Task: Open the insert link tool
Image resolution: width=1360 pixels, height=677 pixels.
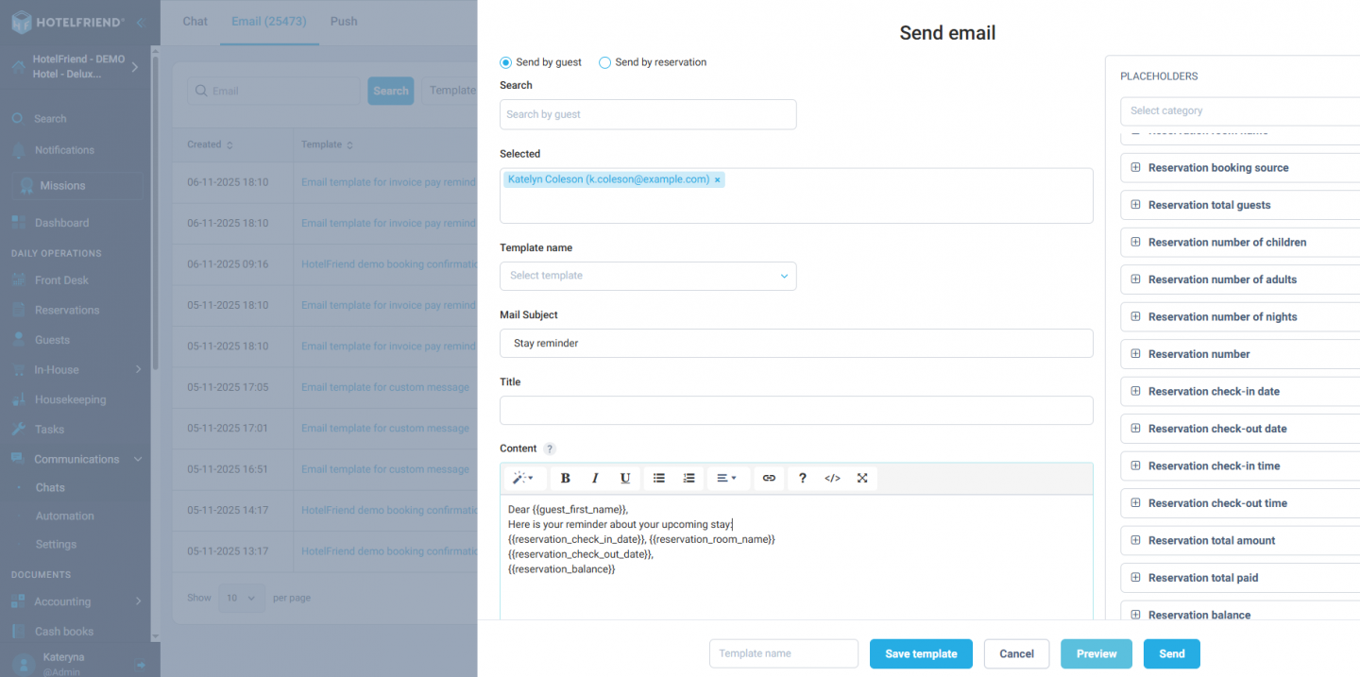Action: click(x=769, y=478)
